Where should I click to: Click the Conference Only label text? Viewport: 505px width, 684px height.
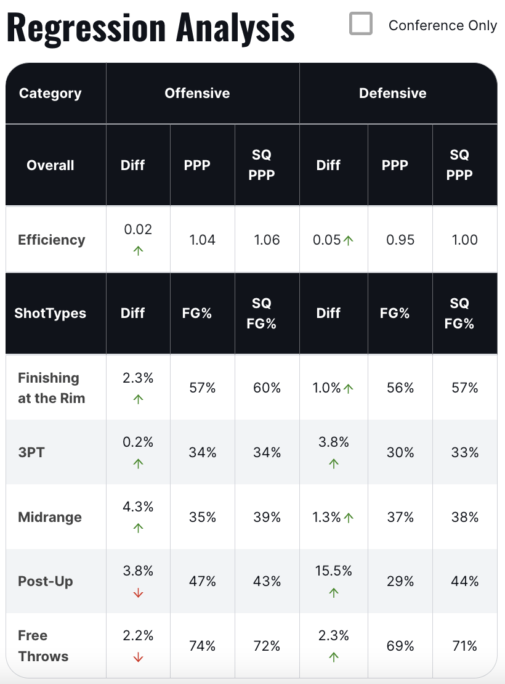coord(442,25)
